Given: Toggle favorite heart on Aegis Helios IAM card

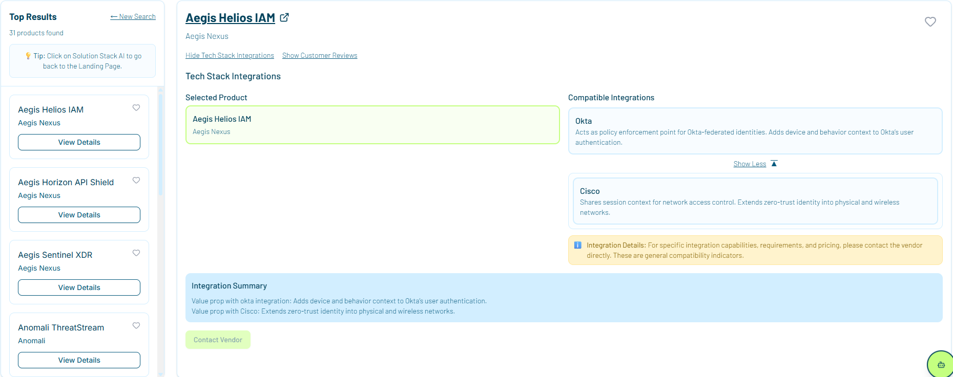Looking at the screenshot, I should click(136, 108).
